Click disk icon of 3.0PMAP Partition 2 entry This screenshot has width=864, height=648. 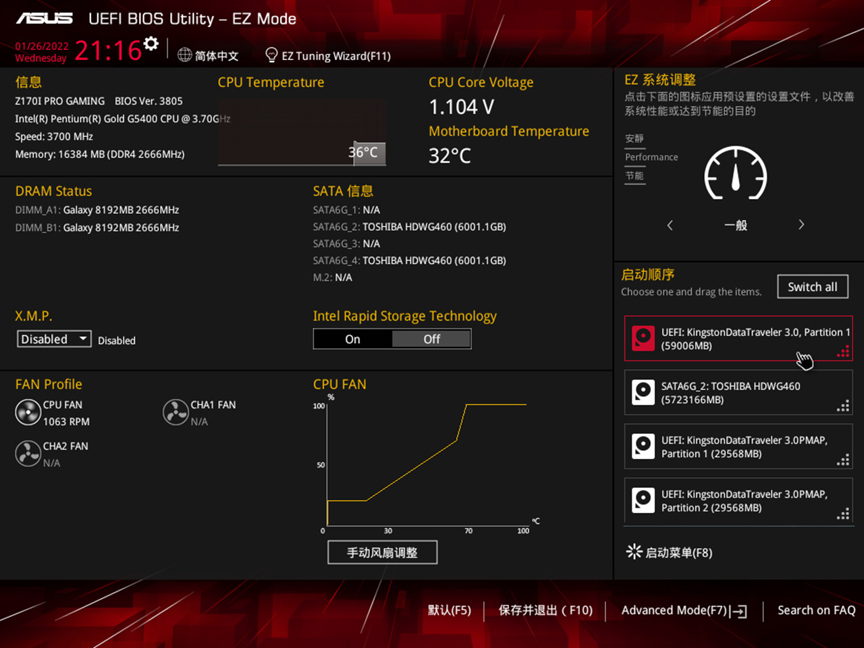(643, 500)
